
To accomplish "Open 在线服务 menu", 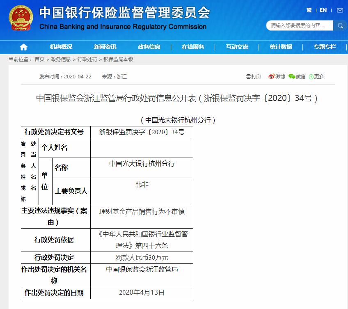I will click(x=193, y=47).
